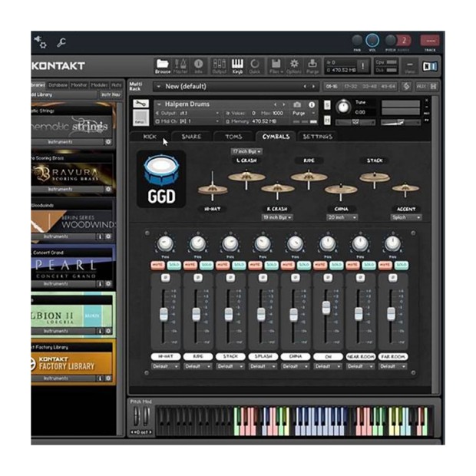Open instrument edit wrench icon
Image resolution: width=476 pixels, height=476 pixels.
(140, 104)
